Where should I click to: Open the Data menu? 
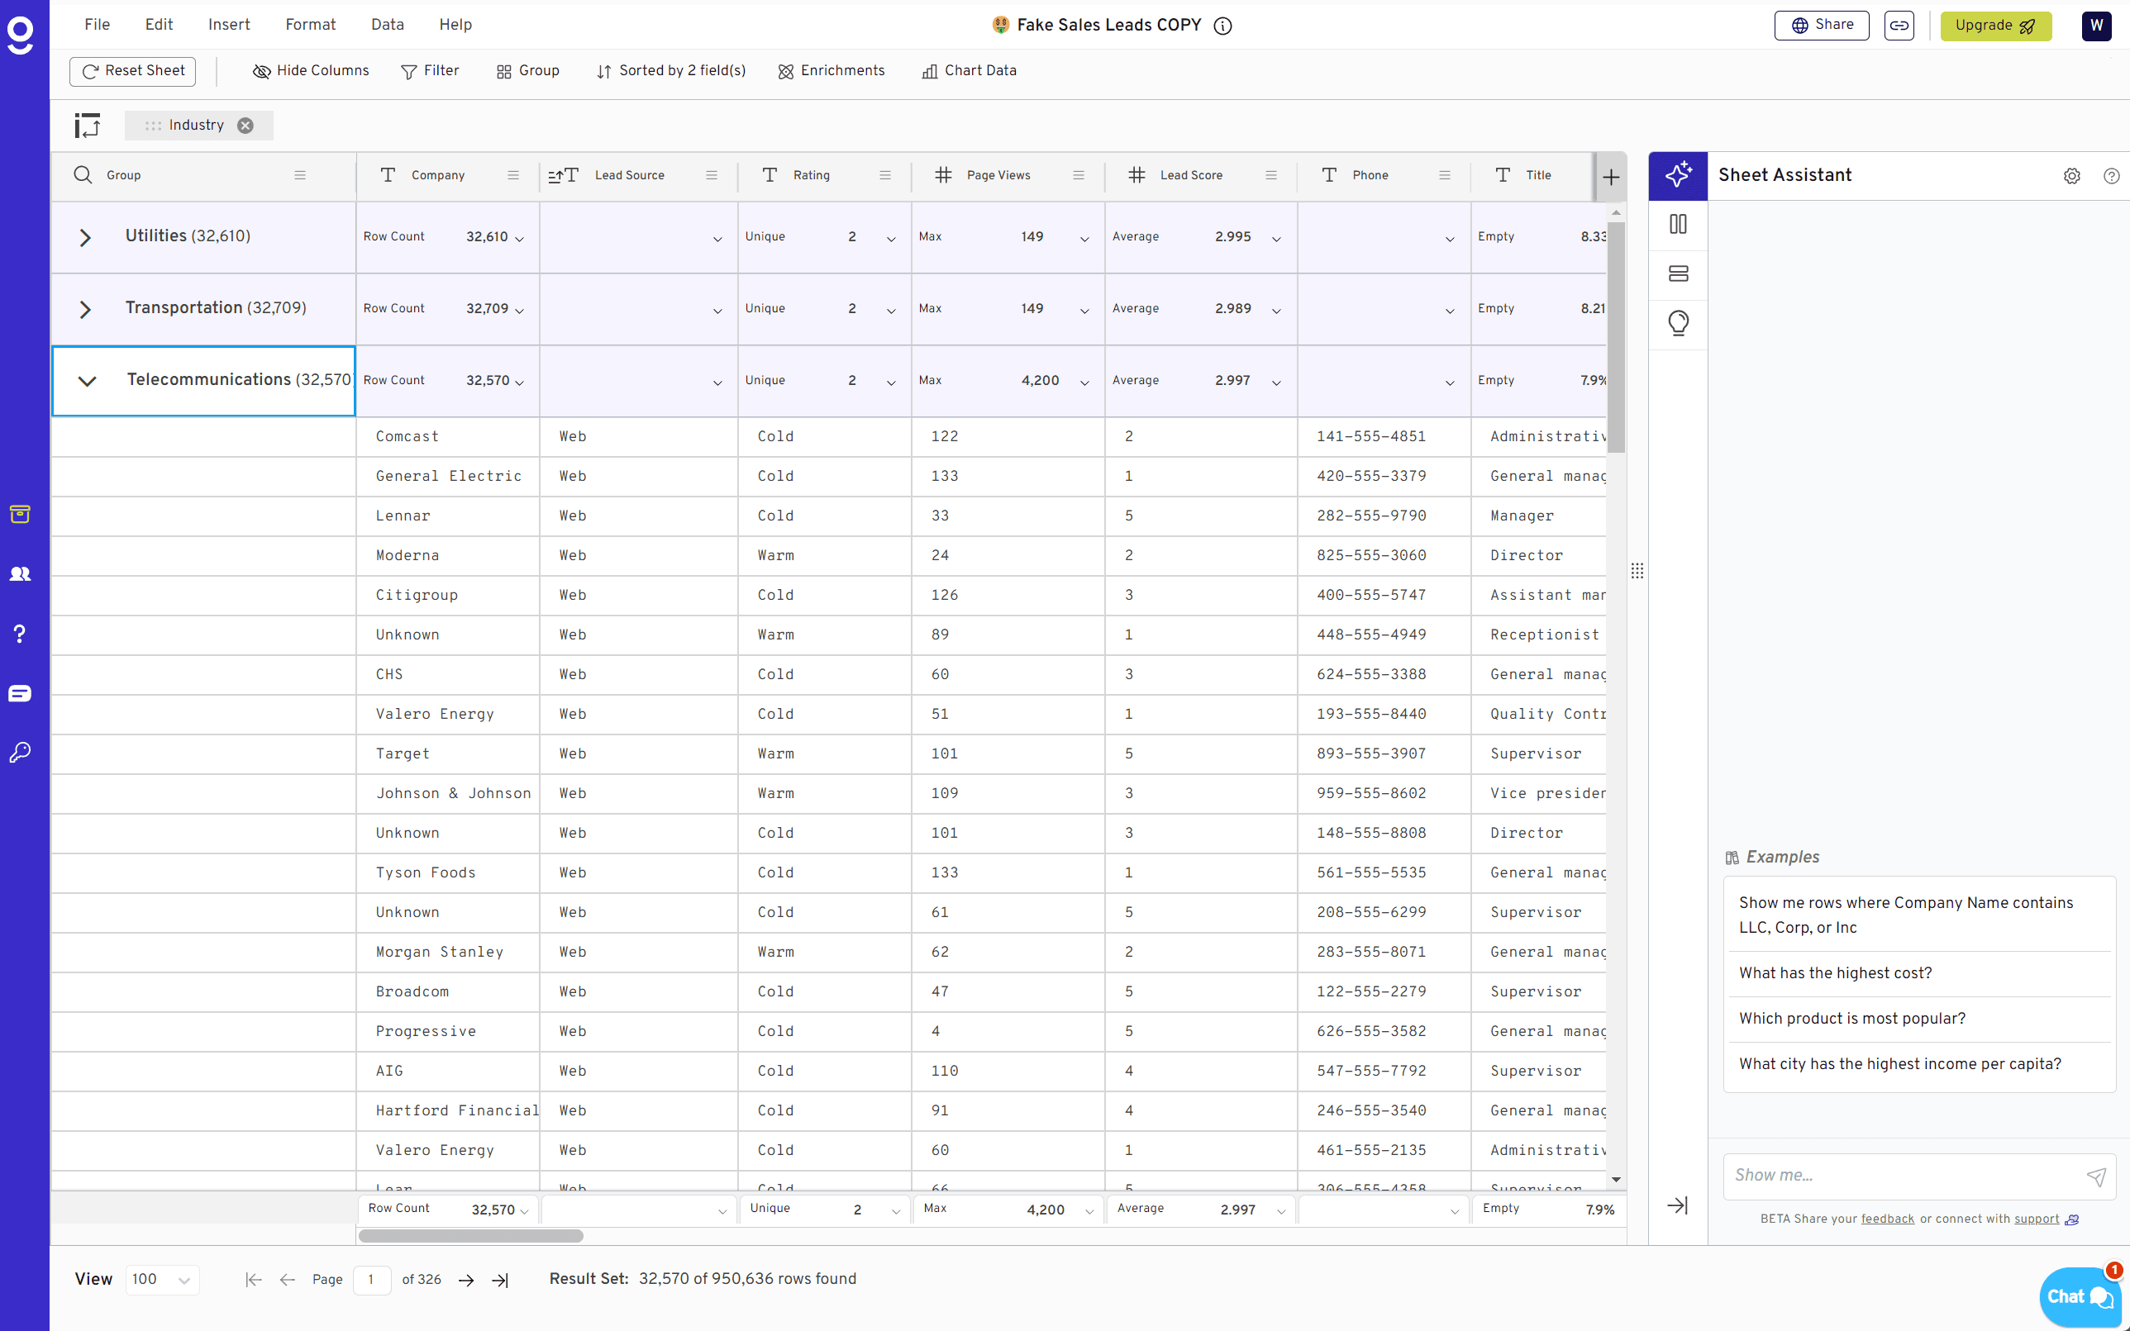coord(387,25)
